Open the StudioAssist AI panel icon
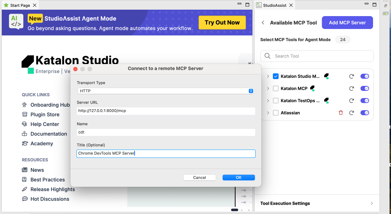Image resolution: width=391 pixels, height=214 pixels. click(x=259, y=5)
